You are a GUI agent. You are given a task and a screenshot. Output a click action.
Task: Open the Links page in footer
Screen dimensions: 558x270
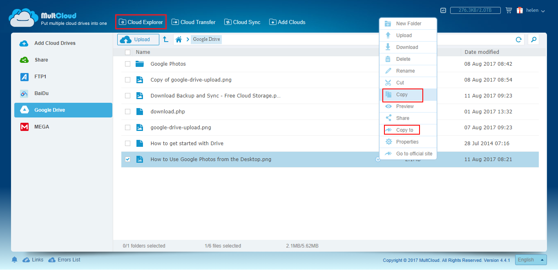point(33,260)
